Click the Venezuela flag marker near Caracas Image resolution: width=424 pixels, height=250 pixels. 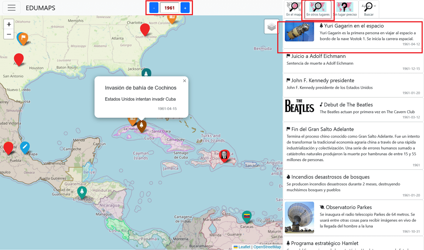tap(247, 216)
